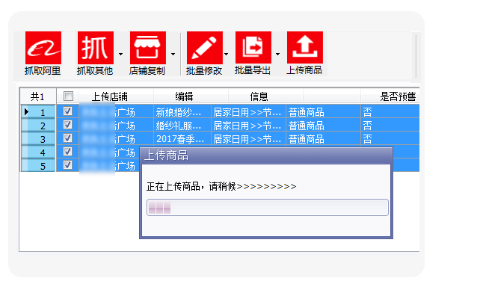
Task: Toggle the select-all checkbox in table header
Action: [x=68, y=96]
